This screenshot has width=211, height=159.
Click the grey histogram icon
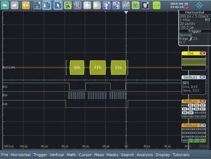(x=97, y=5)
